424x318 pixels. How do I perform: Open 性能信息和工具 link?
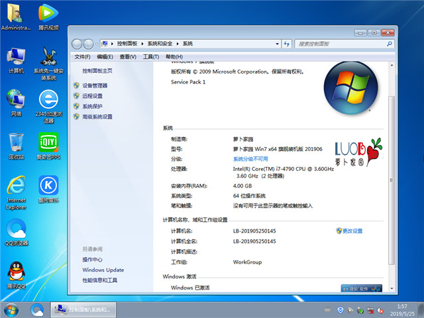click(x=99, y=280)
